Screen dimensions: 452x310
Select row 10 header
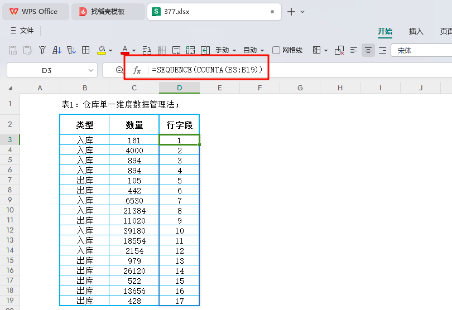point(10,210)
